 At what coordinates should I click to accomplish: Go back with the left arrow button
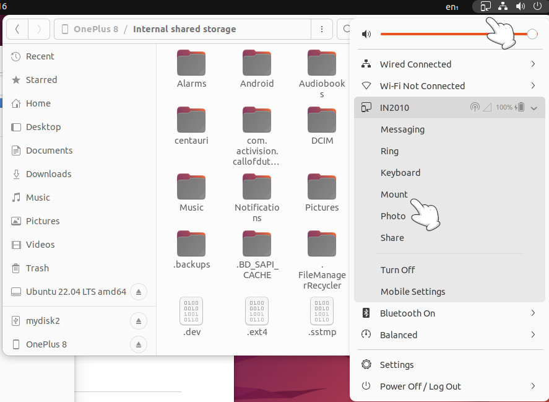point(17,29)
